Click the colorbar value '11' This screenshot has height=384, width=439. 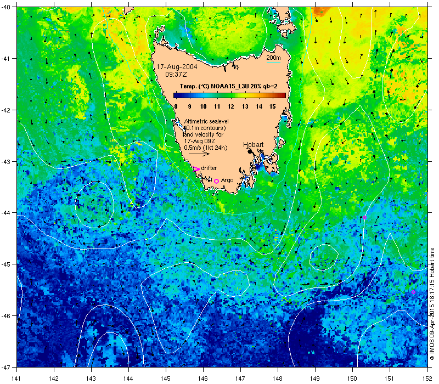click(217, 106)
